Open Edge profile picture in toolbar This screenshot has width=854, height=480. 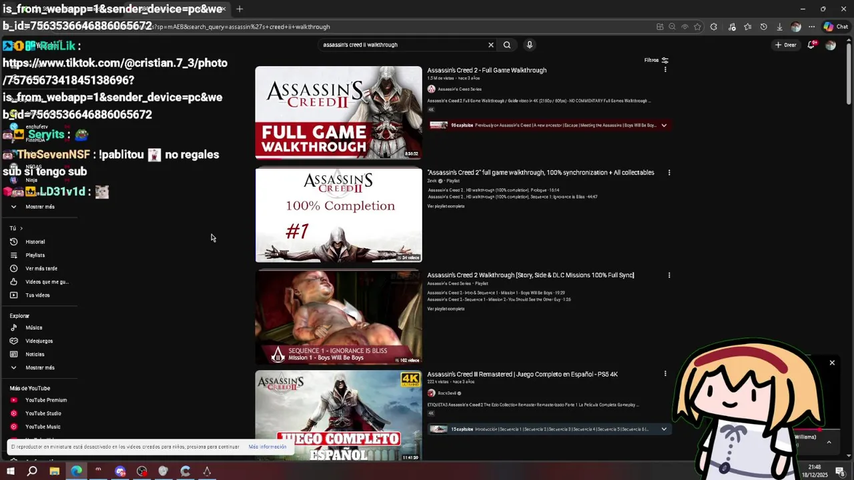[795, 27]
